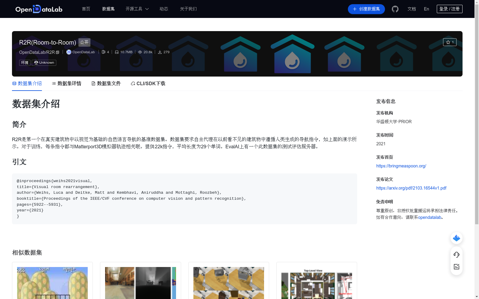Click the dataset size icon 10.7MB
Screen dimensions: 479x299
117,52
